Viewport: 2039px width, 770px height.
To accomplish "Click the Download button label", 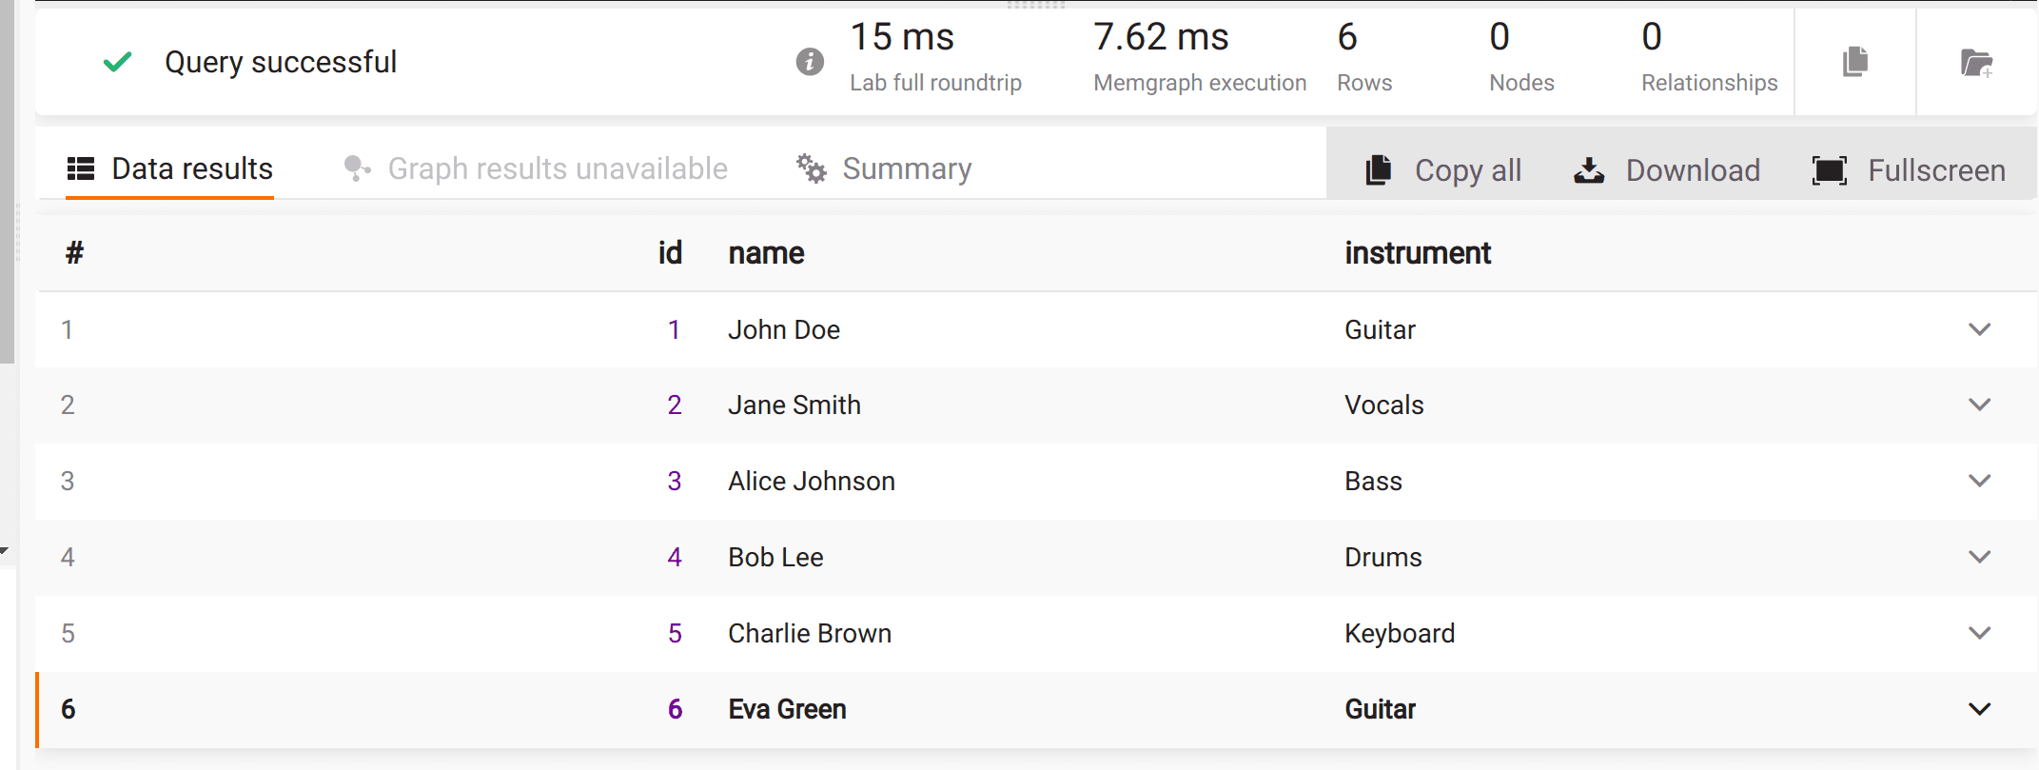I will tap(1693, 170).
